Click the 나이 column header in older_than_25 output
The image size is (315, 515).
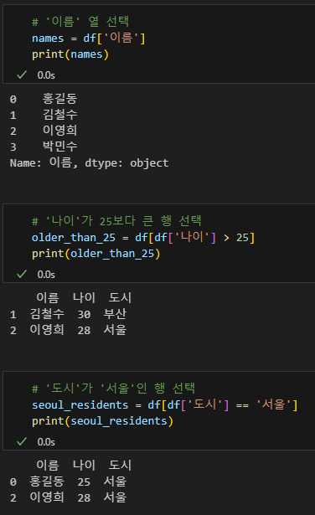84,298
